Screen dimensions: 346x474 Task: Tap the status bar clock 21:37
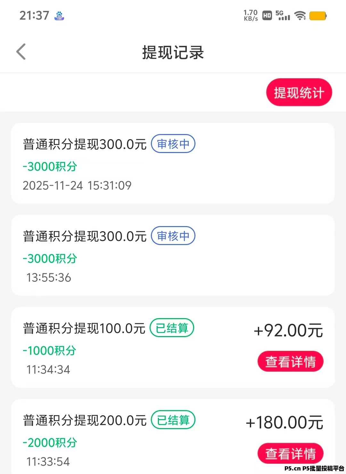pos(34,15)
